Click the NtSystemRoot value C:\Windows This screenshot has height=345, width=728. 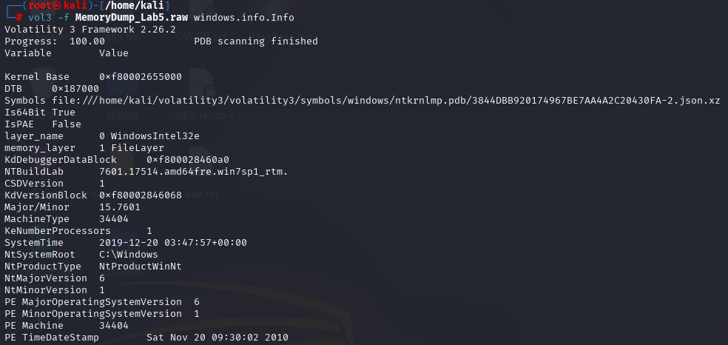tap(129, 255)
